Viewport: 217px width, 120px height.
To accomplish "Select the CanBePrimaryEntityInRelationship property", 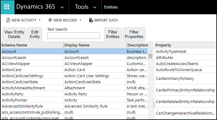I will 186,90.
